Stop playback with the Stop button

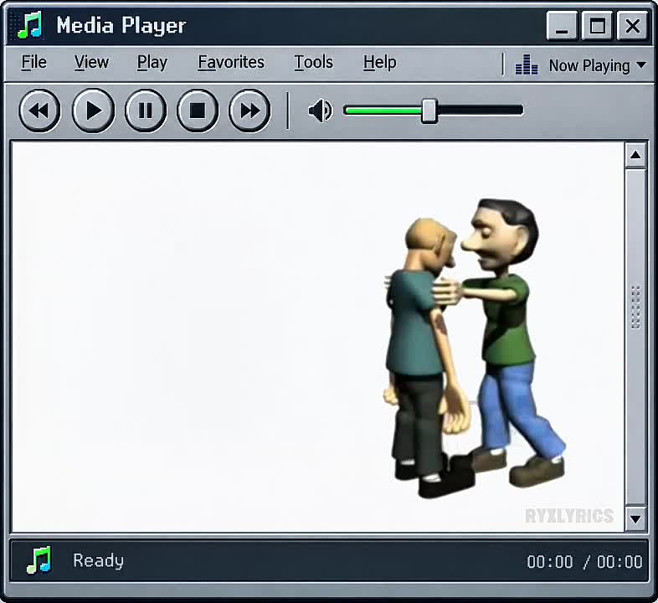(198, 111)
